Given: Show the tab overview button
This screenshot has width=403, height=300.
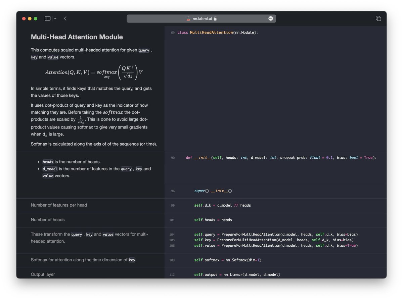Looking at the screenshot, I should point(378,18).
